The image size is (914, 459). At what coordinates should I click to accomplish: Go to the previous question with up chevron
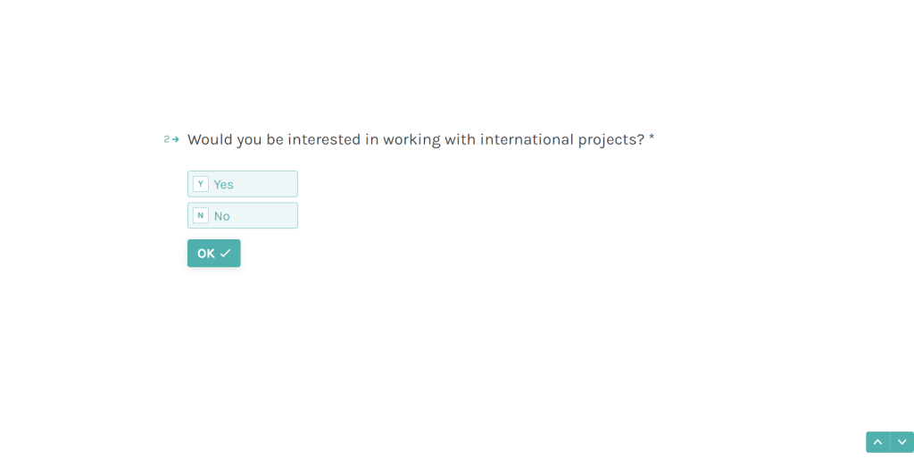(x=877, y=442)
